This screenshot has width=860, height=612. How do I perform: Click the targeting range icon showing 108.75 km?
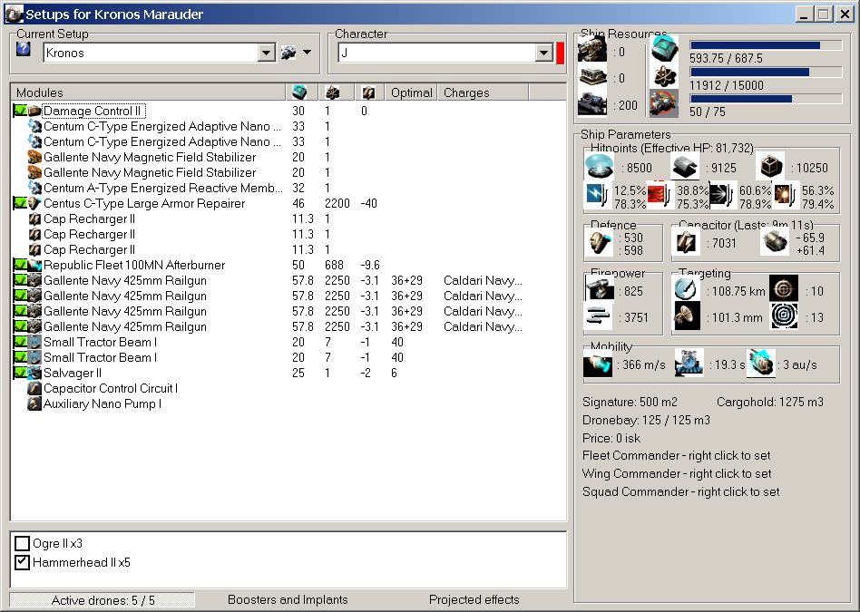[x=687, y=289]
